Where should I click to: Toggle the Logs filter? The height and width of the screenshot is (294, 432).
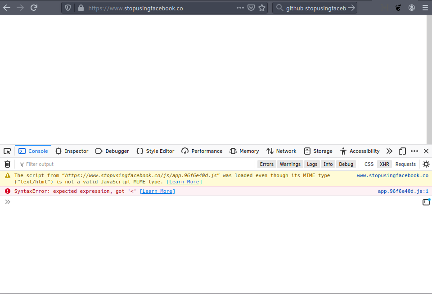pyautogui.click(x=312, y=164)
